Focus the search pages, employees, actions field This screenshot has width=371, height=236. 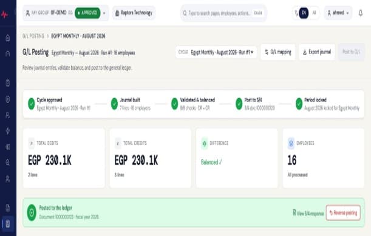[x=223, y=13]
